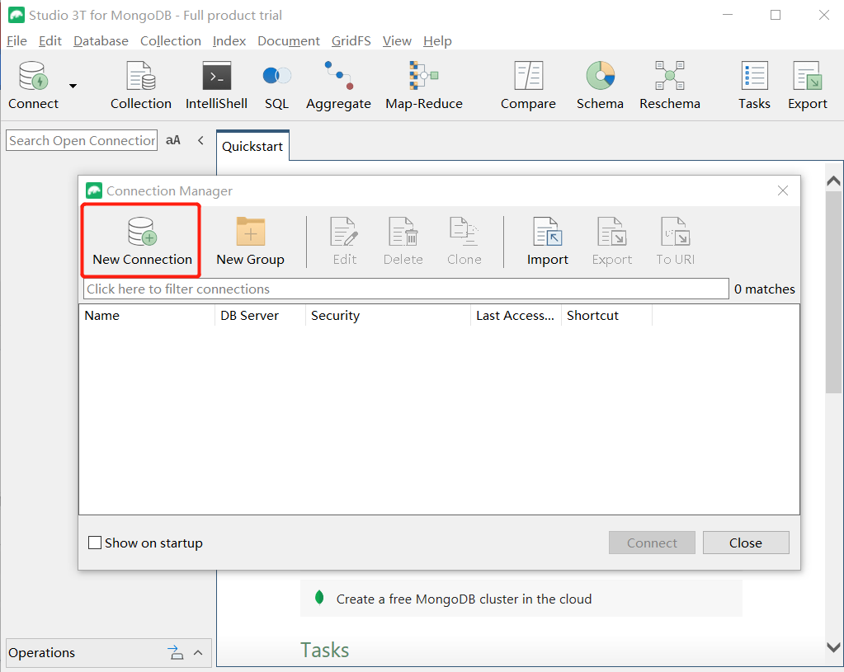Open the Collection toolbar tool

(141, 86)
